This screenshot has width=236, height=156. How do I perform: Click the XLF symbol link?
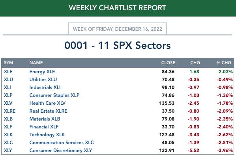[x=8, y=127]
